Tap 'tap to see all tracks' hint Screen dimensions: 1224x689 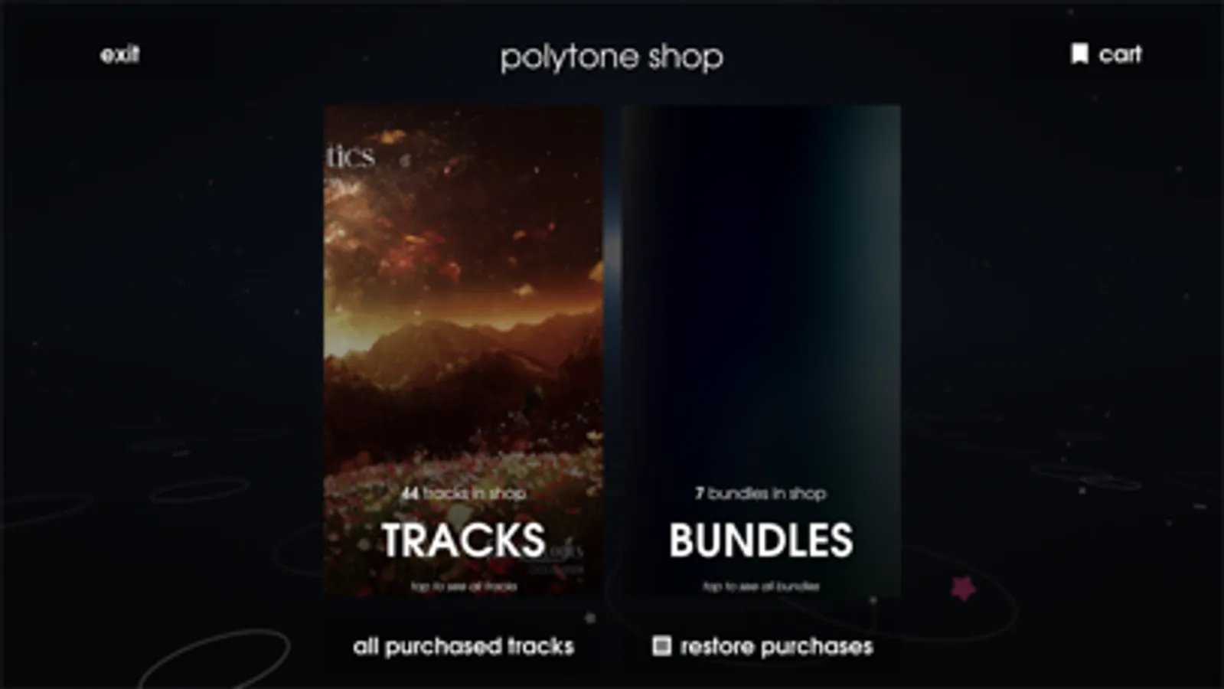(463, 586)
